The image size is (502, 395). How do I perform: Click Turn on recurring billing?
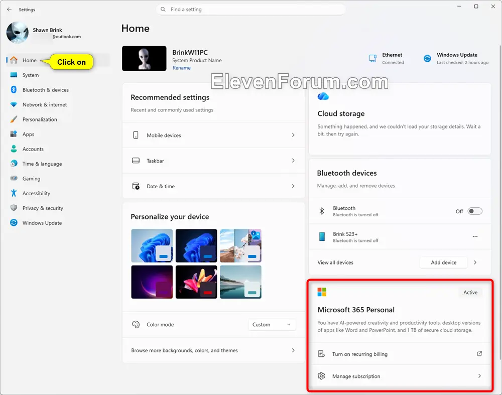click(400, 354)
